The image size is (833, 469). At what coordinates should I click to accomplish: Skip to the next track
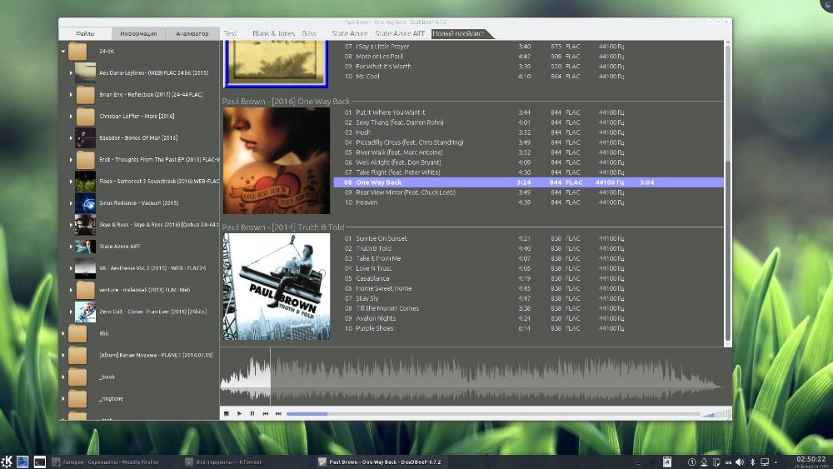pyautogui.click(x=278, y=414)
